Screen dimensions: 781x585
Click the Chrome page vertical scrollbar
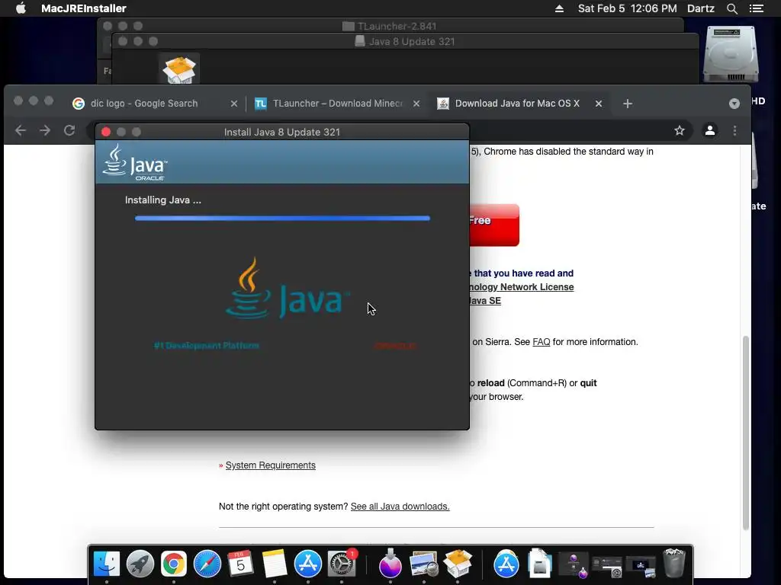[x=746, y=433]
